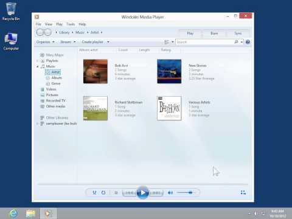This screenshot has height=219, width=292.
Task: Expand the shared library tree node
Action: pyautogui.click(x=38, y=123)
